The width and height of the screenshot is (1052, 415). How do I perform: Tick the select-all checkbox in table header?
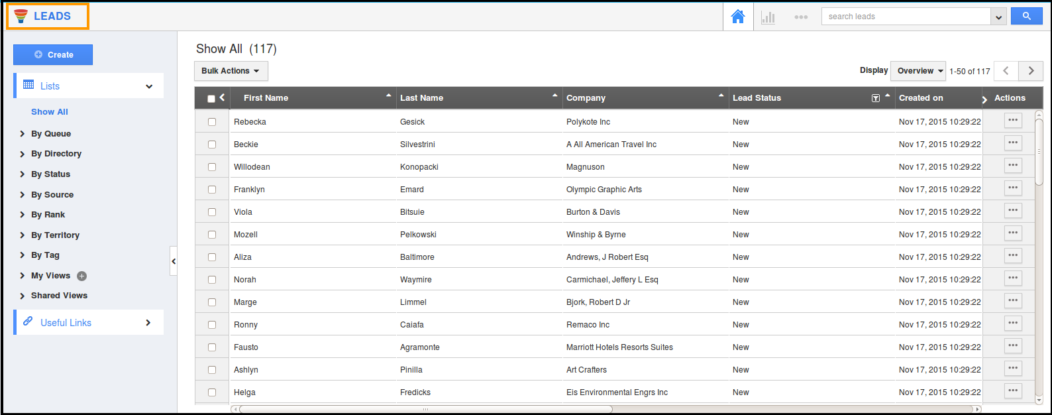tap(211, 99)
